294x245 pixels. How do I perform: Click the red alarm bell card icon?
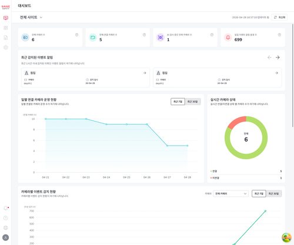[228, 38]
